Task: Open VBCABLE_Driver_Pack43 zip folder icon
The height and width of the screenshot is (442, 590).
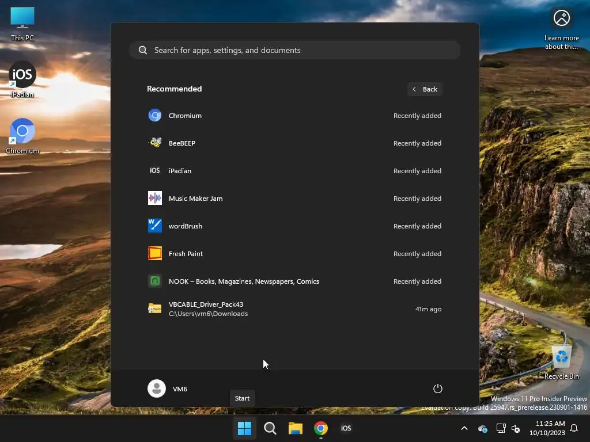Action: point(155,308)
